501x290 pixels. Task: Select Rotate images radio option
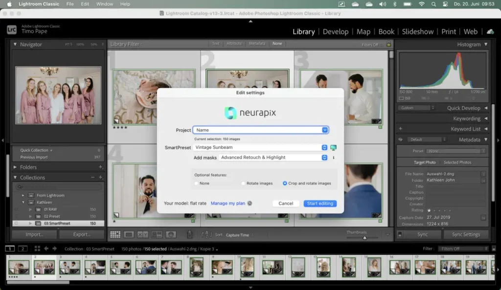(x=243, y=183)
